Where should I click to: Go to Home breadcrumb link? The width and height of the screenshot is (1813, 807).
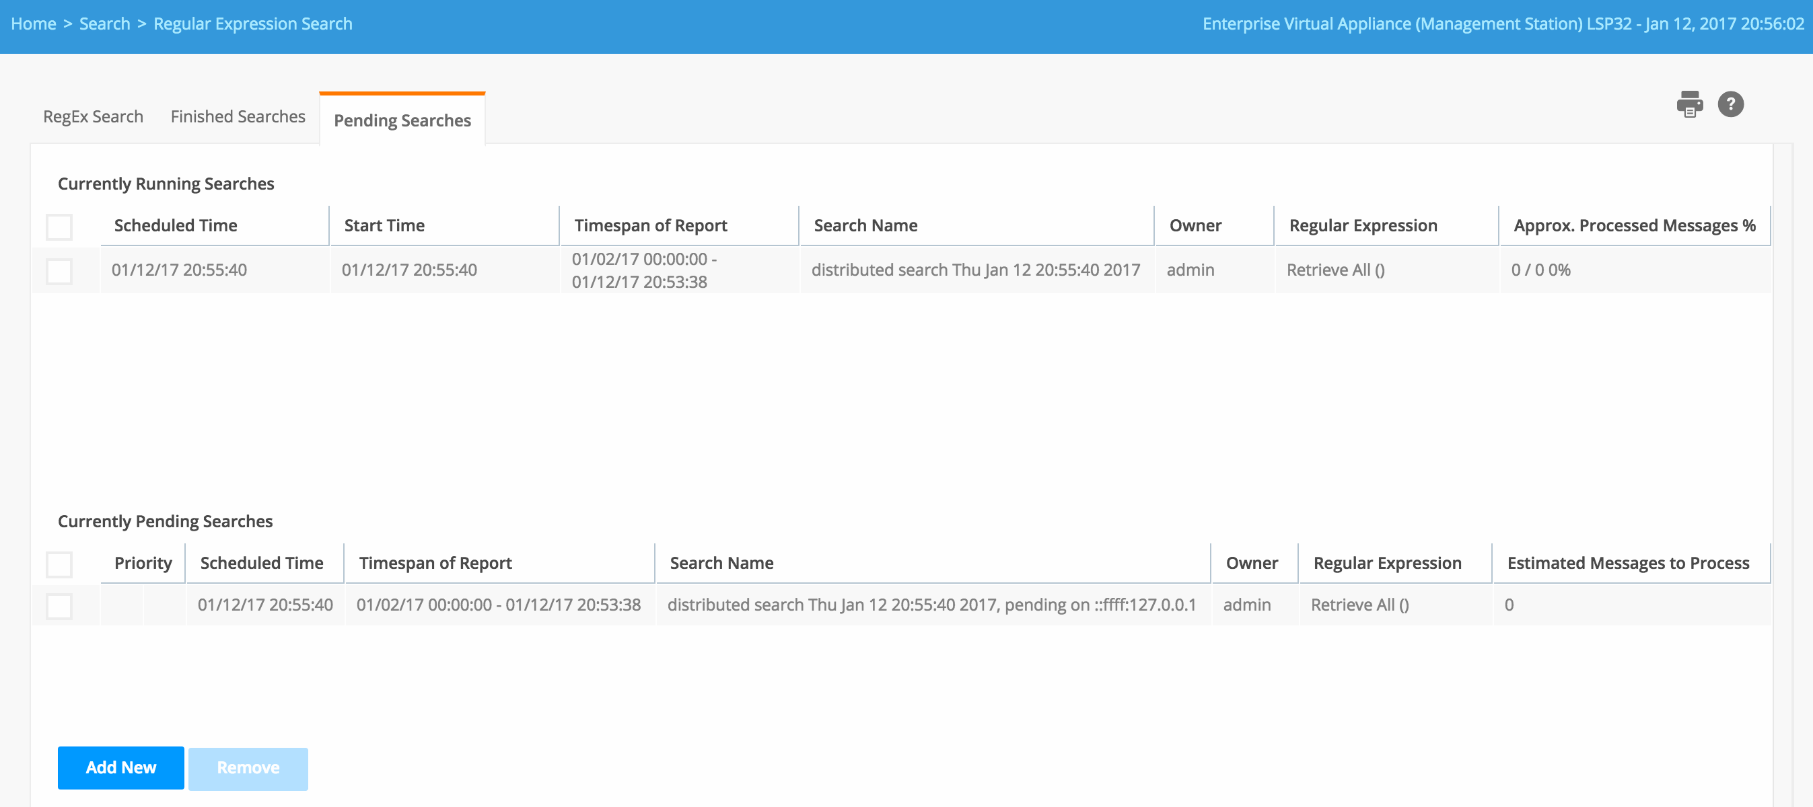[33, 24]
